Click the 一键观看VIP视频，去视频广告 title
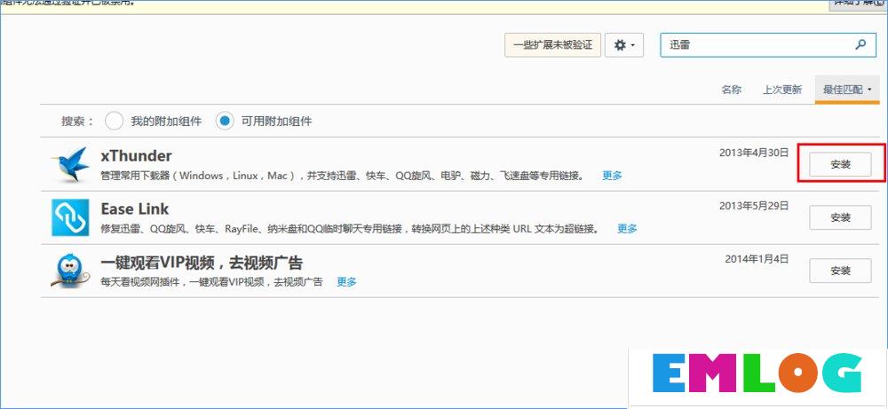 click(x=202, y=263)
